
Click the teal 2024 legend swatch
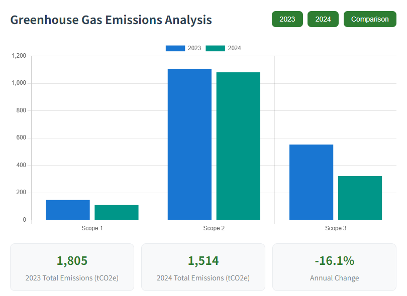click(216, 48)
